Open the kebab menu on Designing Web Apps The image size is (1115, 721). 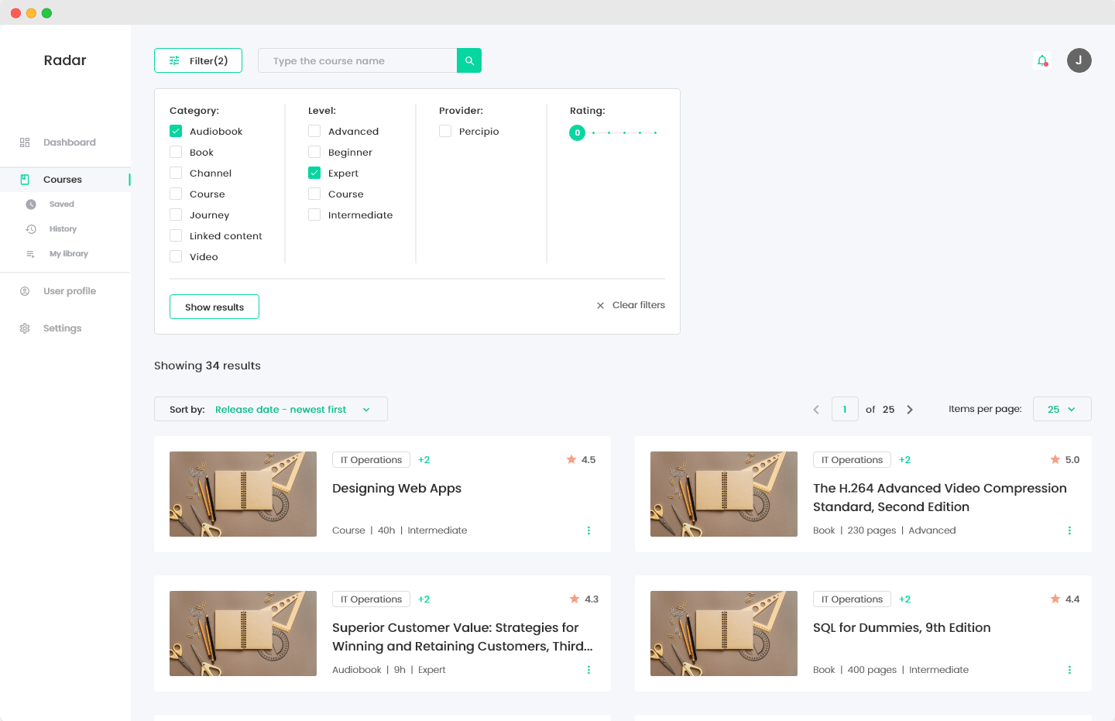pos(588,530)
